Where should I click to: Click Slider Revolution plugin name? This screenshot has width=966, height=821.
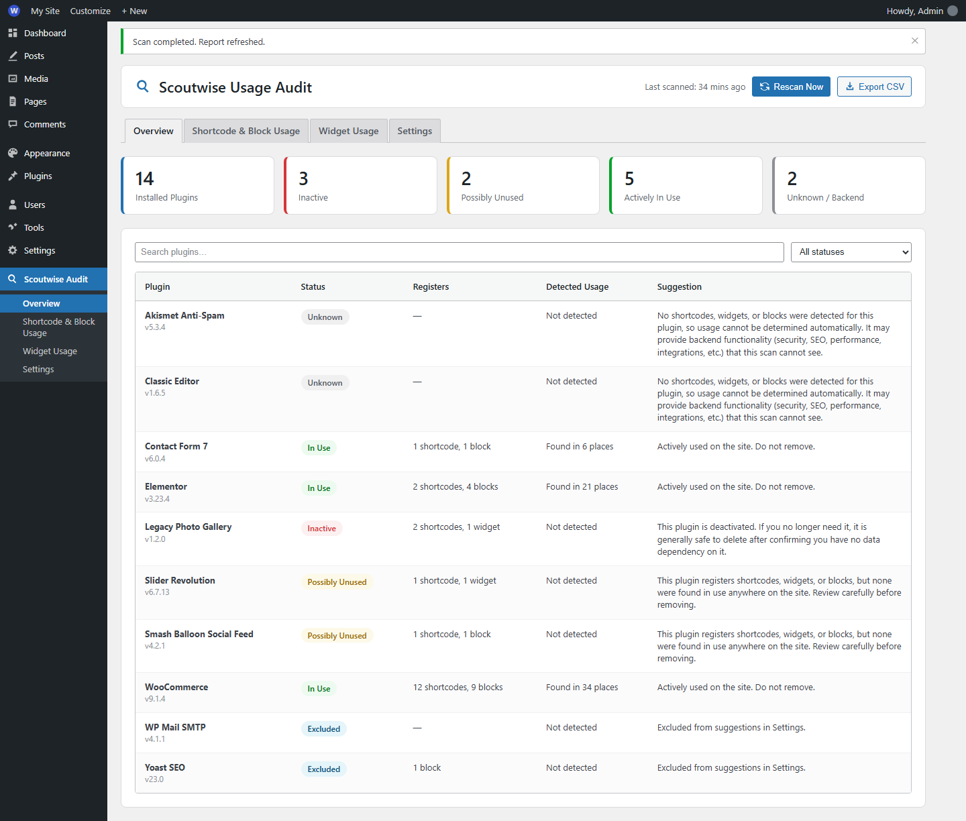tap(180, 580)
